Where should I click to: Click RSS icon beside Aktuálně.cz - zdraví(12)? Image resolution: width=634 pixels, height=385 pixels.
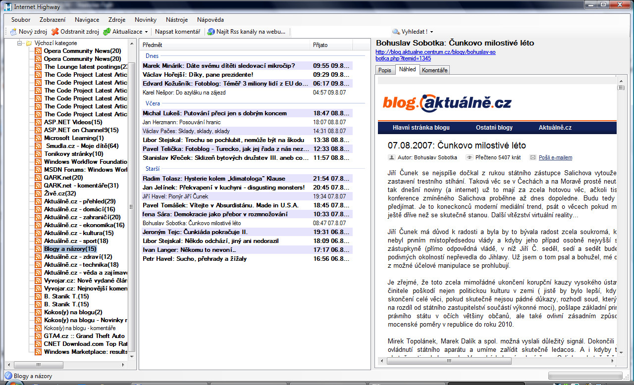click(x=38, y=257)
